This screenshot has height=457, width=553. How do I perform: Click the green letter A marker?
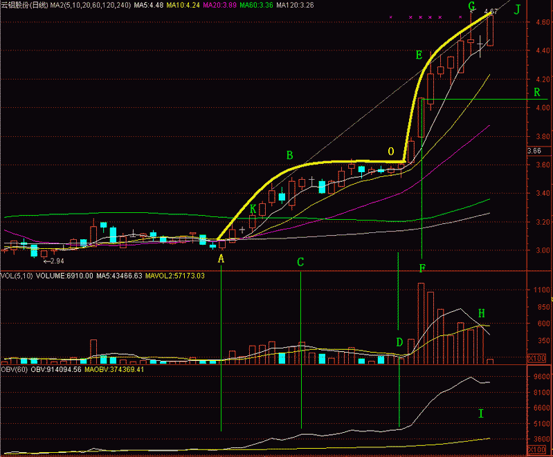221,259
